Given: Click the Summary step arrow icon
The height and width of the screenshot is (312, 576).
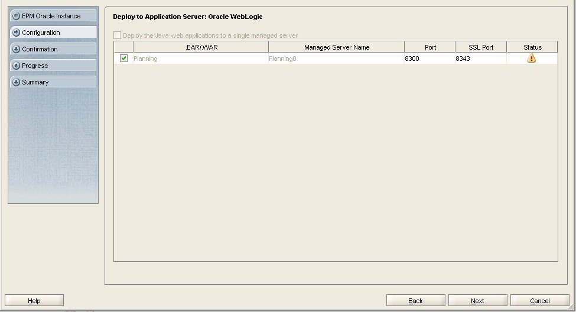Looking at the screenshot, I should tap(16, 82).
